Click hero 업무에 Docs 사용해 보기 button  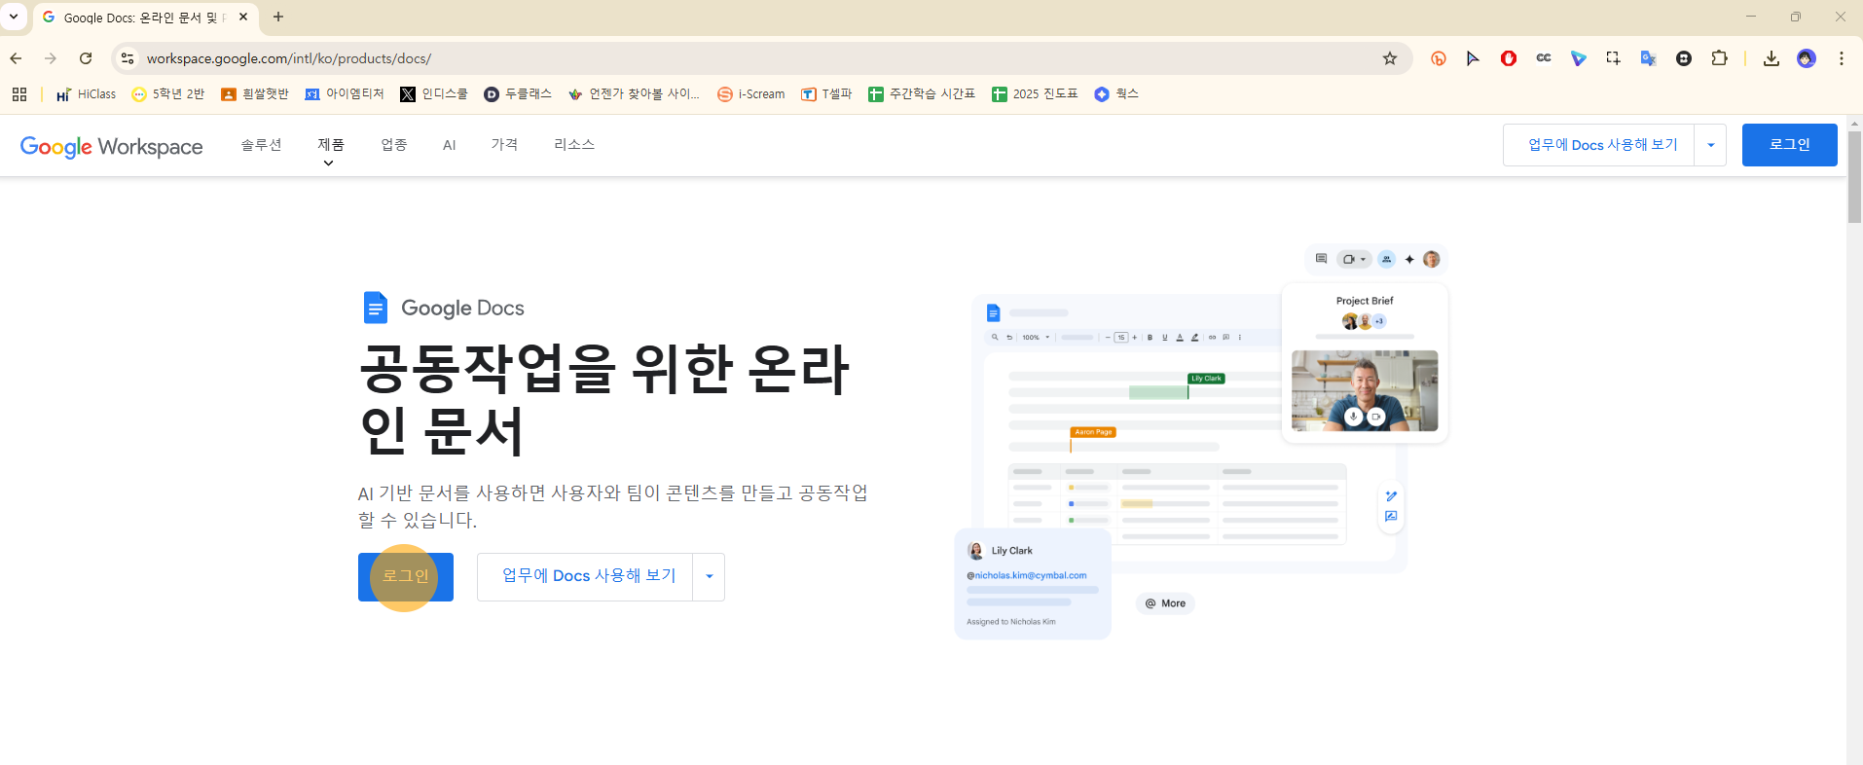(x=585, y=577)
